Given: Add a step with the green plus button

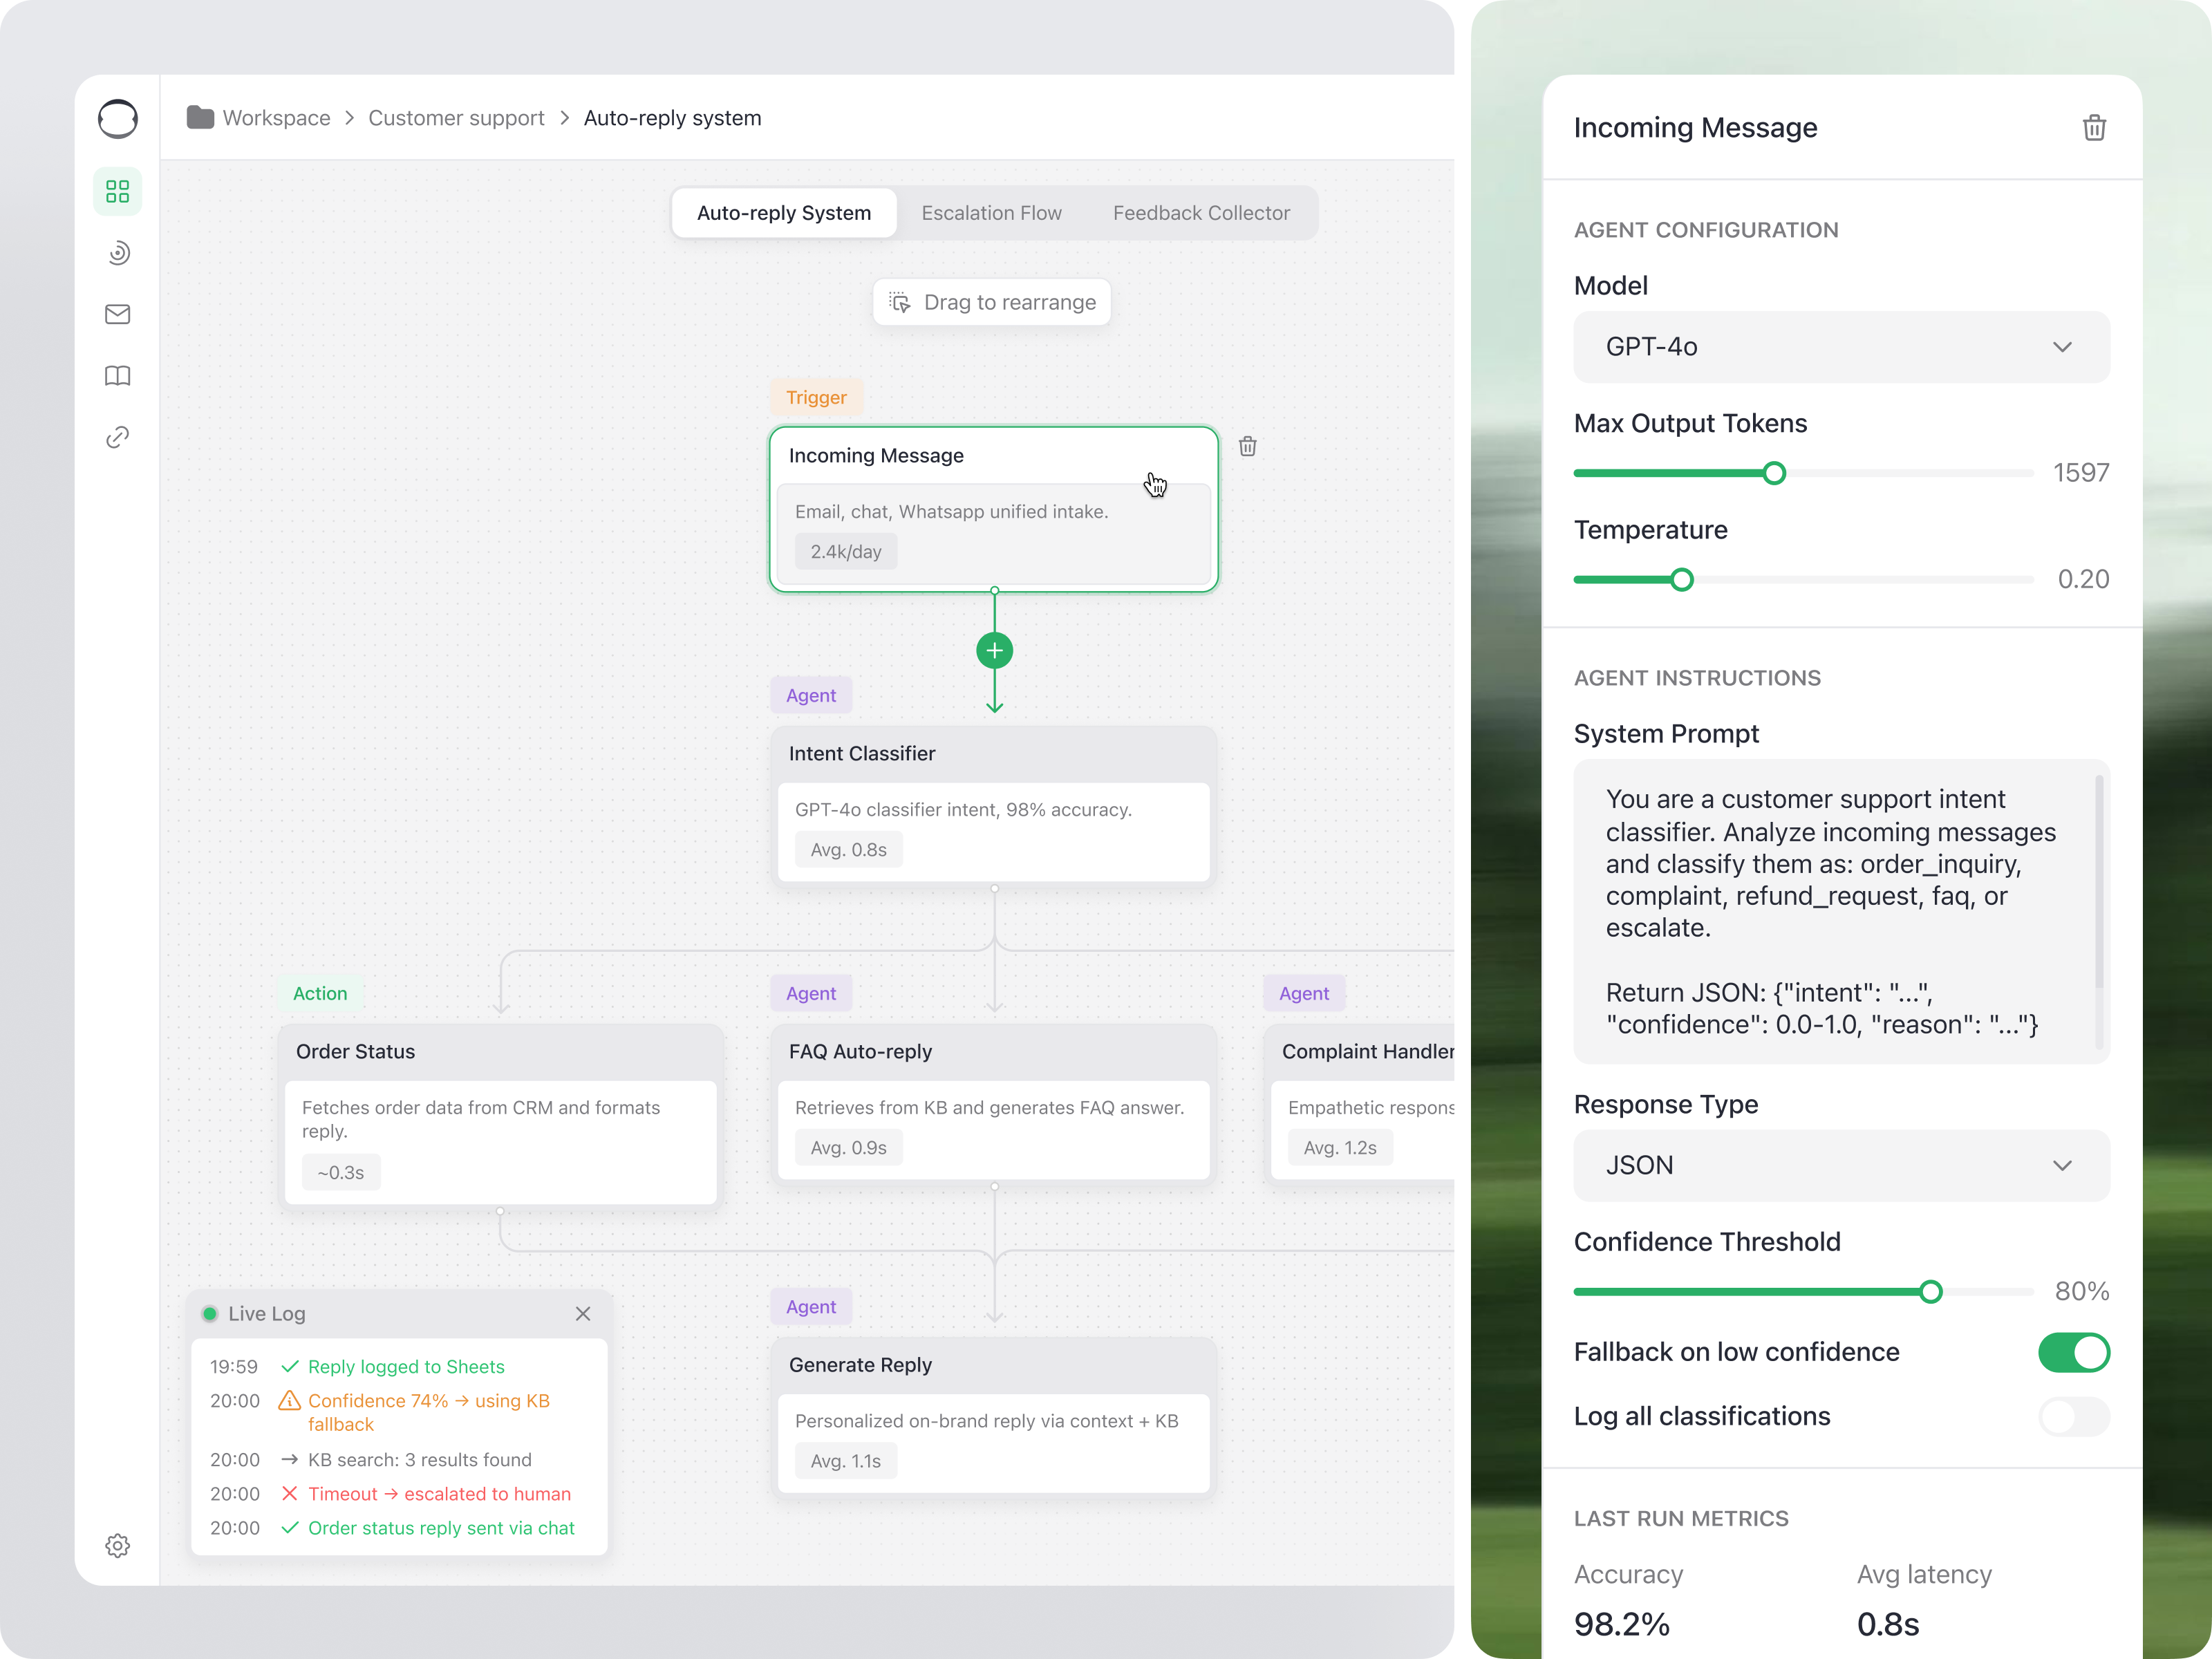Looking at the screenshot, I should (x=994, y=651).
